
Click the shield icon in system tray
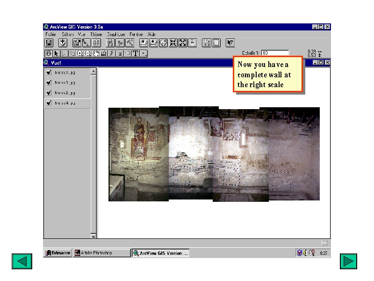coord(299,252)
